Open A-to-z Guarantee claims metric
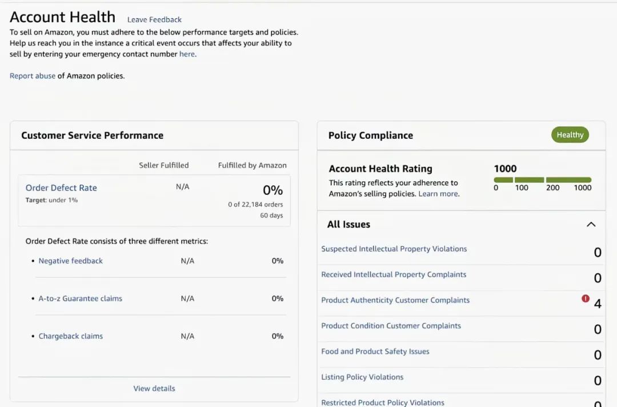Viewport: 617px width, 407px height. point(81,298)
